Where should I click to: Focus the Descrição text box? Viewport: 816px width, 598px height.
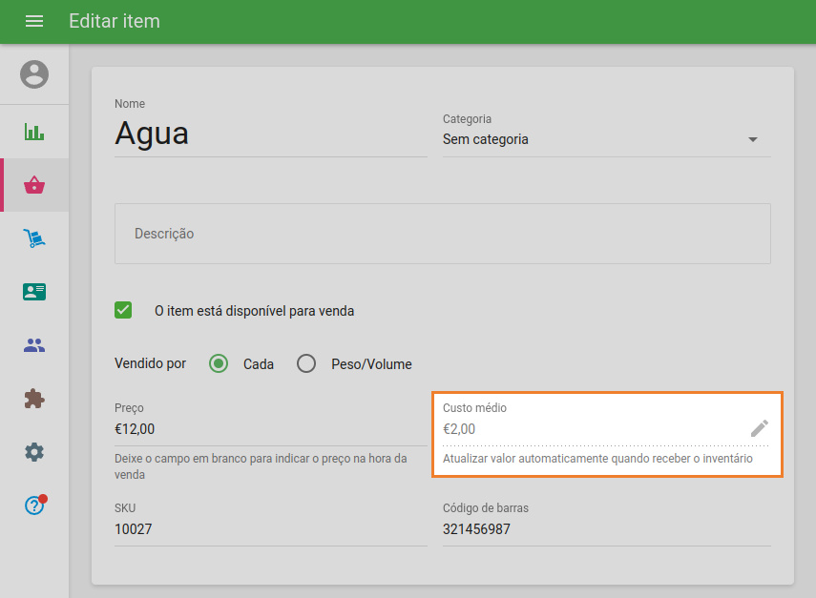coord(442,234)
